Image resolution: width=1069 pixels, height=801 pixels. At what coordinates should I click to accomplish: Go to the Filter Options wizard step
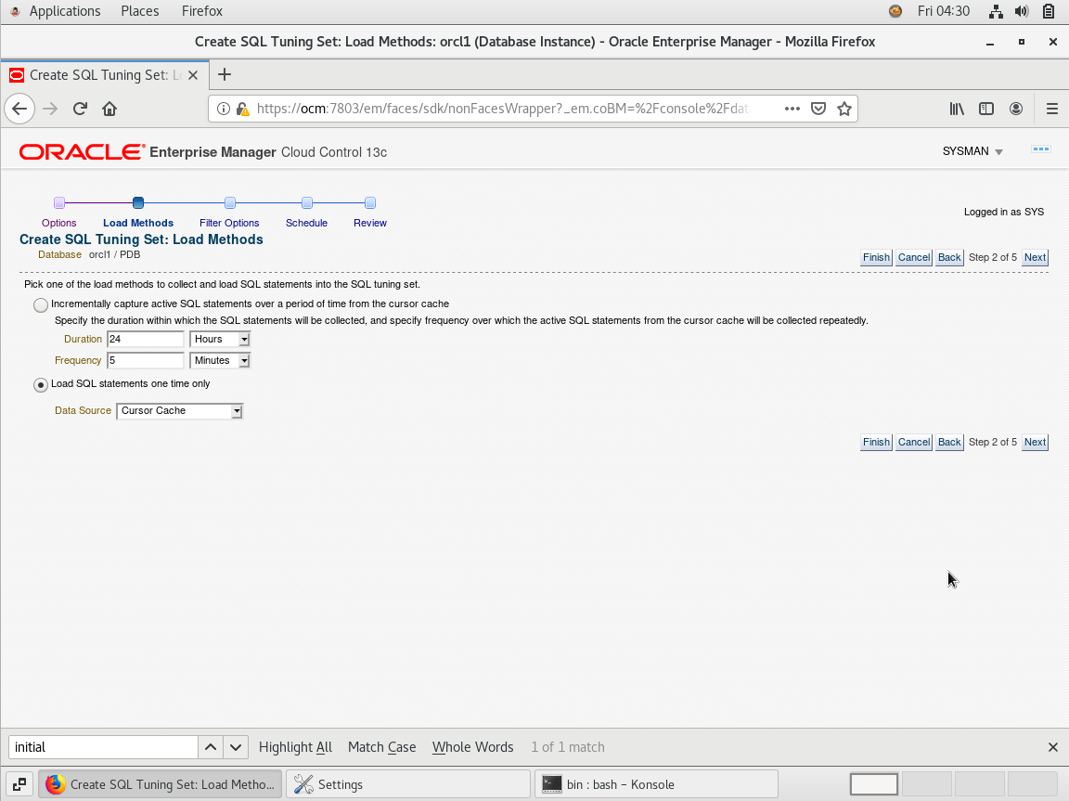[x=229, y=223]
